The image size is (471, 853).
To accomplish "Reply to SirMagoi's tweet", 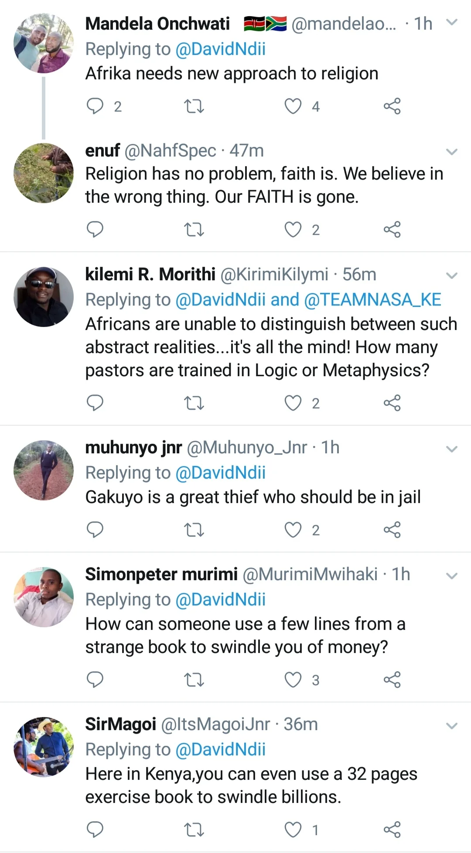I will pyautogui.click(x=95, y=829).
